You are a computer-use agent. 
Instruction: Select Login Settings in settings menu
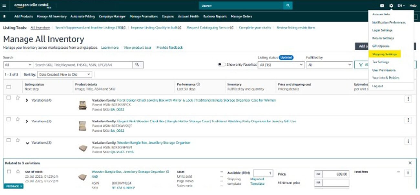[x=382, y=30]
